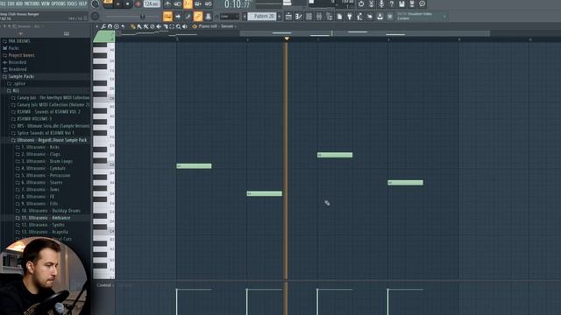The width and height of the screenshot is (561, 315).
Task: Open audio recording microphone icon
Action: tap(381, 3)
